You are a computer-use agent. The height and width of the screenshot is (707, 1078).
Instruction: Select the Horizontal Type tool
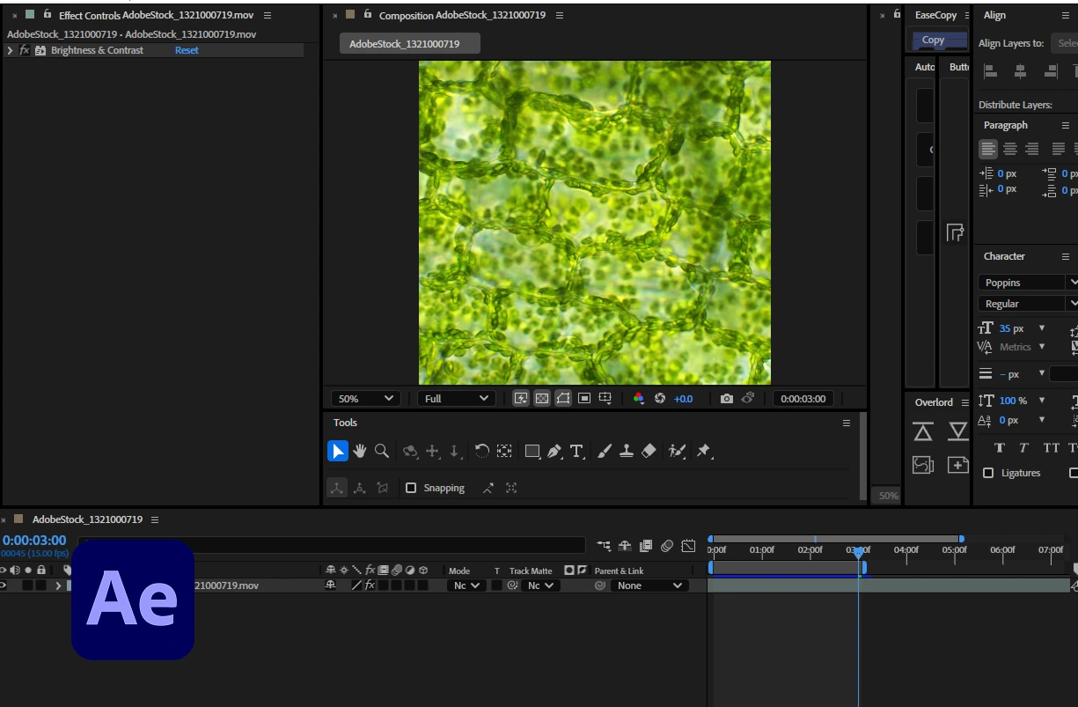tap(576, 451)
